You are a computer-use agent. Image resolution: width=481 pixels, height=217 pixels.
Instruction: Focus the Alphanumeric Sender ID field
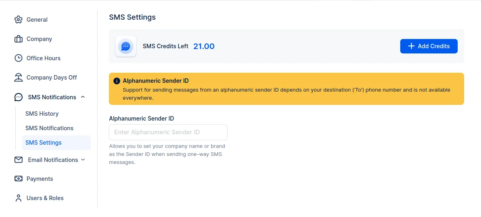point(168,132)
